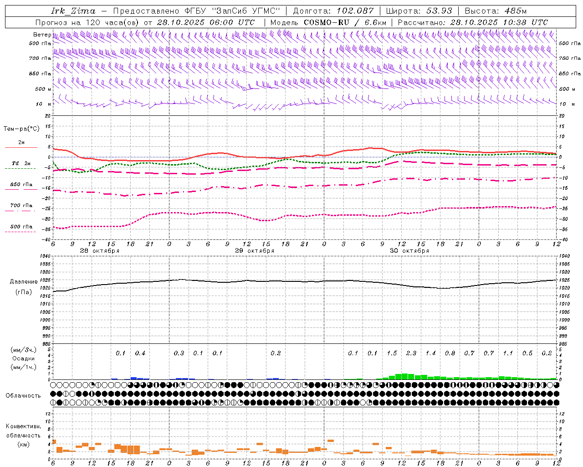
Task: Click the computed time 28.10.2025 10:38 UTC
Action: coord(499,22)
